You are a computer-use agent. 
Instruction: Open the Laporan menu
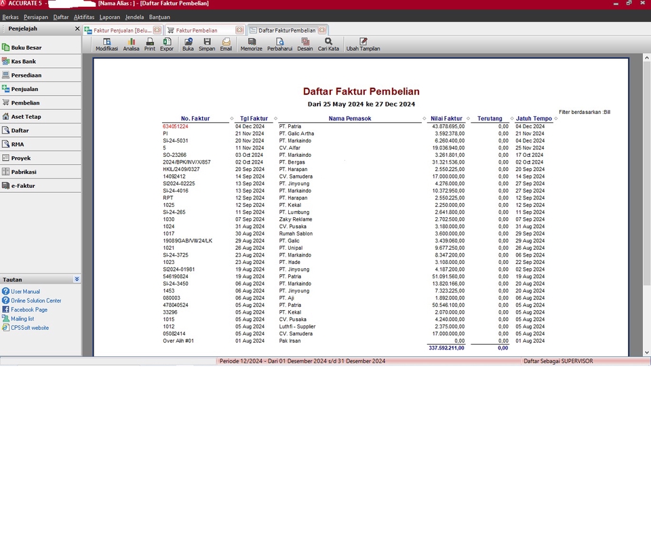pos(110,17)
